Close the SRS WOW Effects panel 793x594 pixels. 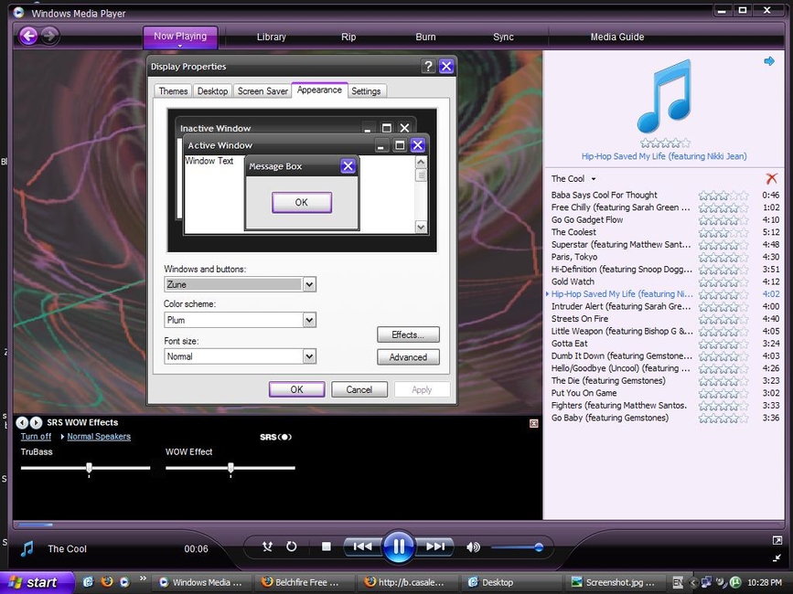pyautogui.click(x=533, y=423)
